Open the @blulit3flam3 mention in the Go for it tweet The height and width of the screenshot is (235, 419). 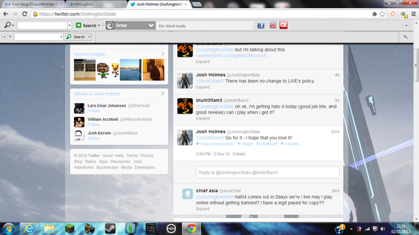click(x=210, y=138)
